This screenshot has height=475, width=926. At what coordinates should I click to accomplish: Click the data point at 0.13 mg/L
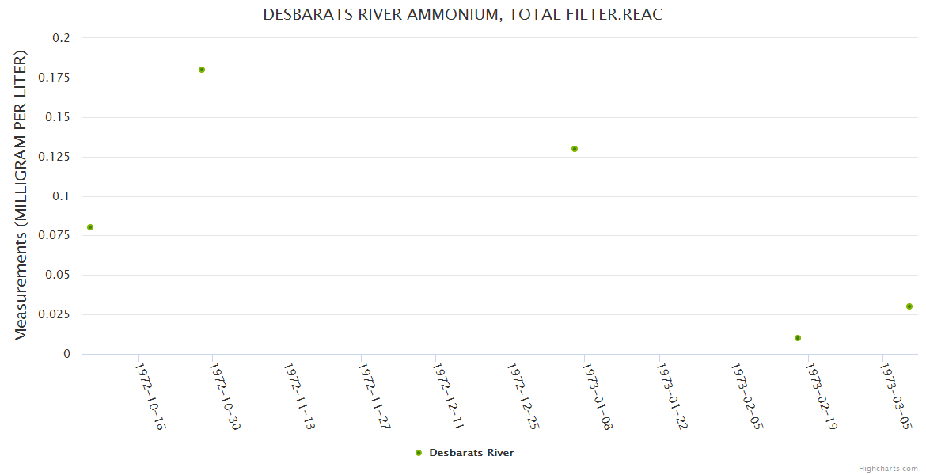click(575, 149)
